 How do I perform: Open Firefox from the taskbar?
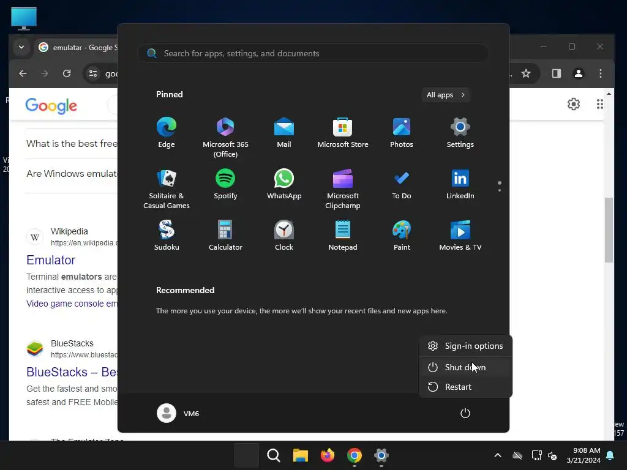[x=328, y=455]
